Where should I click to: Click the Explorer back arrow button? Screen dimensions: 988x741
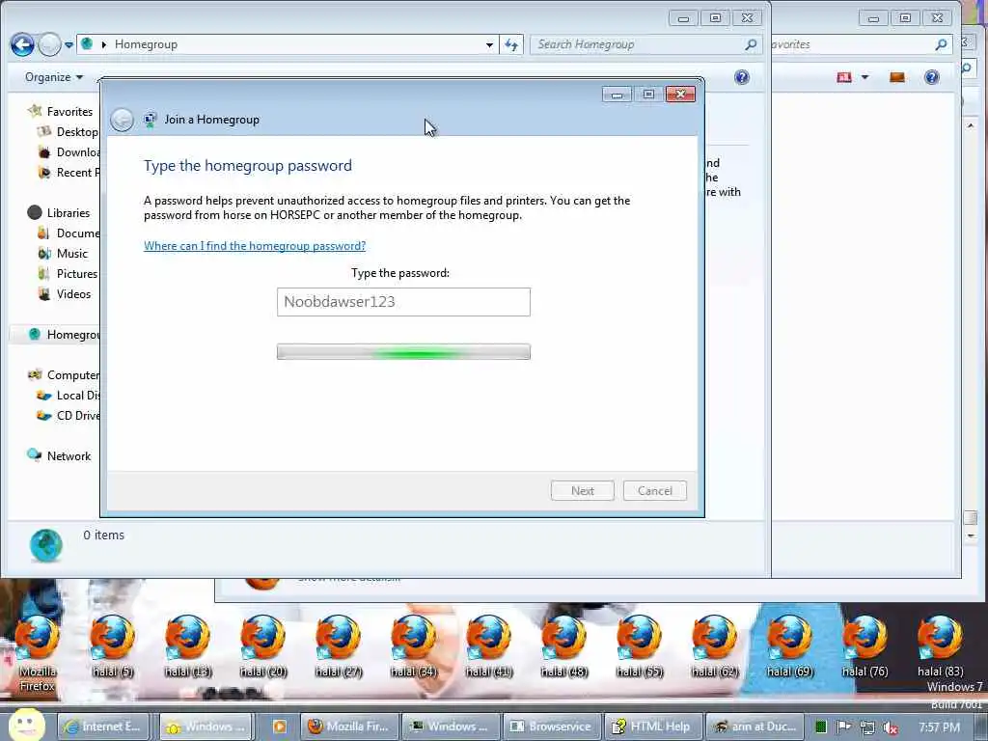[x=22, y=44]
